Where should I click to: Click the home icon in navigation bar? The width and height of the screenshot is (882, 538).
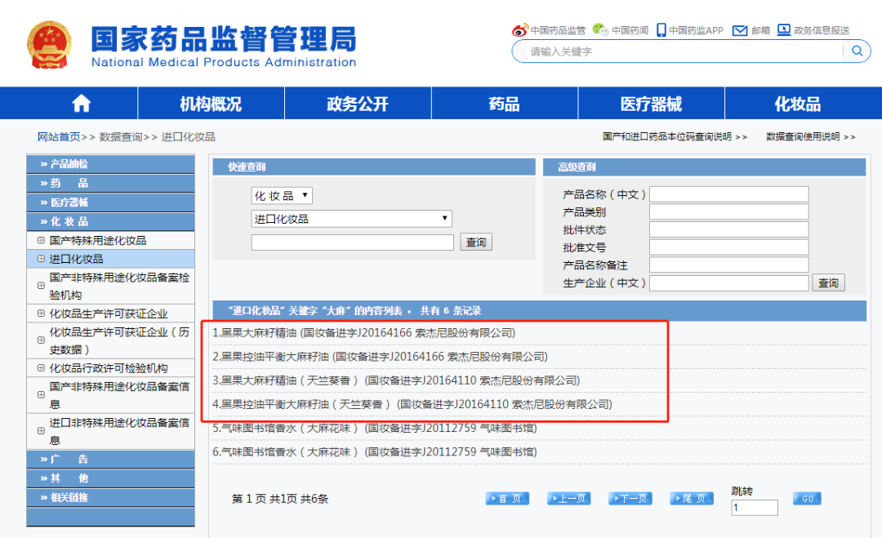click(81, 104)
